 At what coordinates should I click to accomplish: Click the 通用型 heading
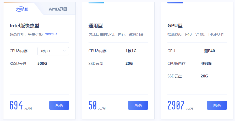coord(95,26)
